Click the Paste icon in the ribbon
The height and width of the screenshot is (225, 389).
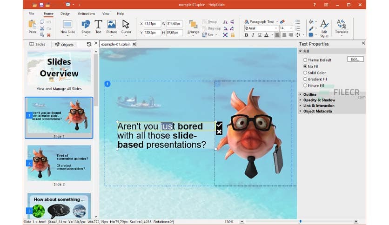click(32, 25)
